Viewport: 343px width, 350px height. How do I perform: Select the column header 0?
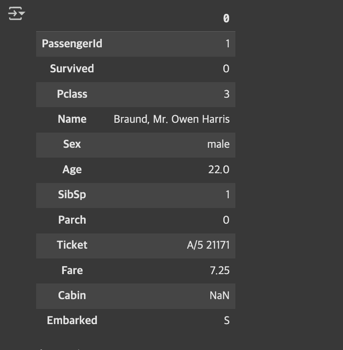tap(226, 18)
